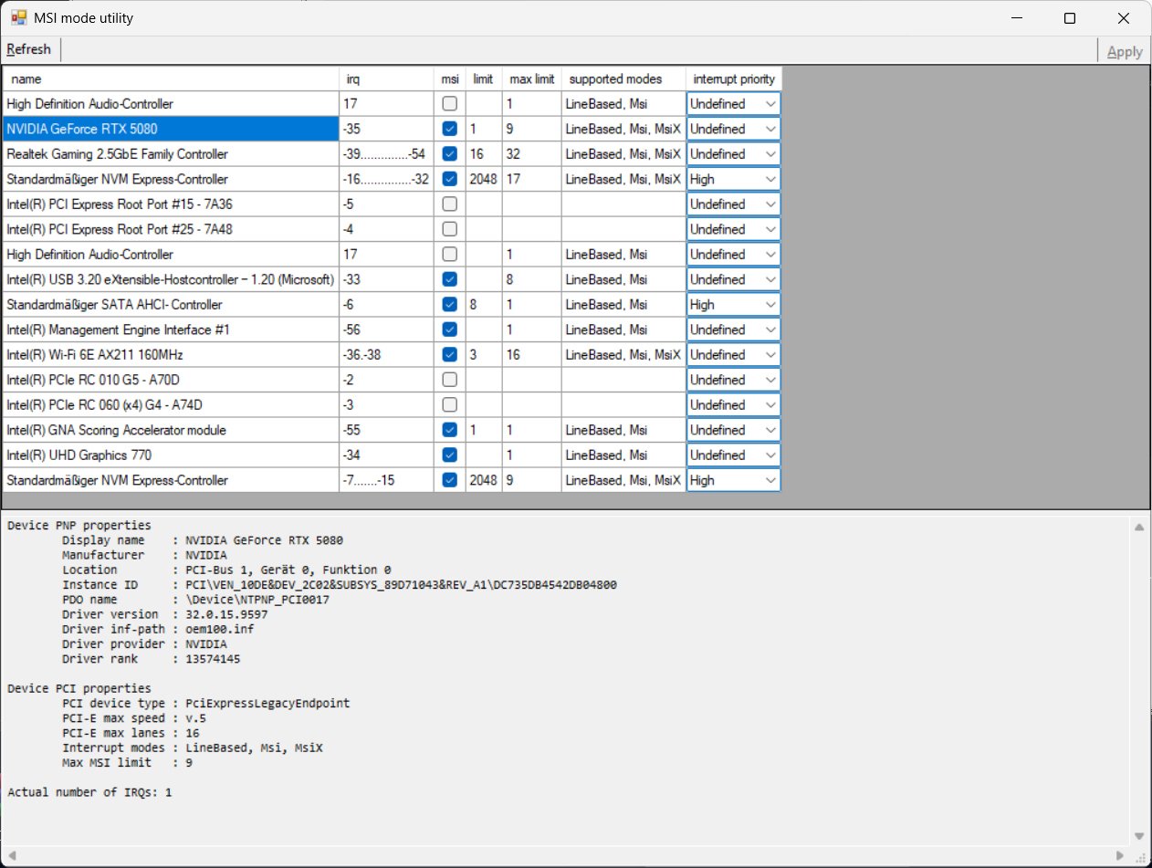Click the Driver version 32.0.15.9597 text
The width and height of the screenshot is (1152, 868).
point(164,614)
